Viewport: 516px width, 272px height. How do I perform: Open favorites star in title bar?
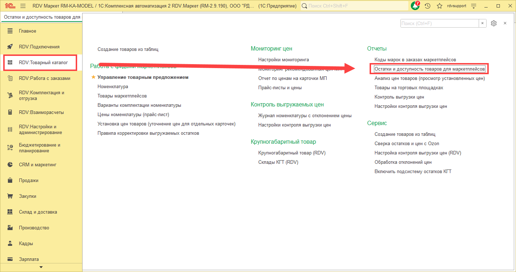pos(440,6)
